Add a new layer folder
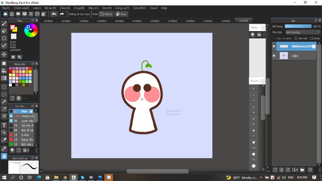Viewport: 322px width, 181px height. (x=302, y=170)
